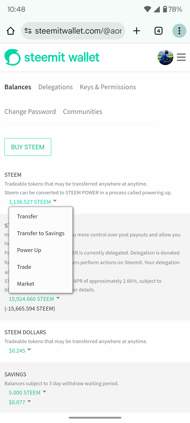190x423 pixels.
Task: Expand the $0.245 Steem Dollars dropdown
Action: pyautogui.click(x=20, y=350)
